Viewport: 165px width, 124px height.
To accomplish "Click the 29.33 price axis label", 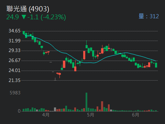I will coord(14,51).
